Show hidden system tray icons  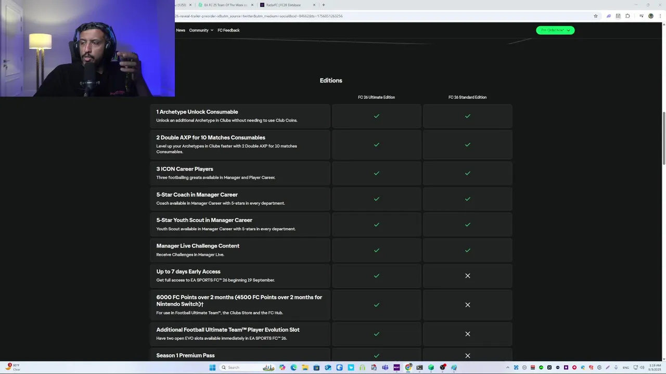pos(508,368)
